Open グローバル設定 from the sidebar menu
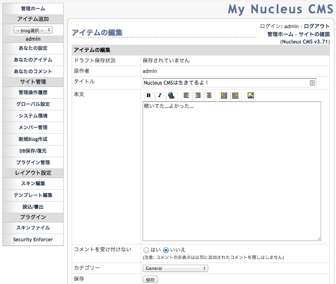Image resolution: width=336 pixels, height=284 pixels. click(33, 104)
